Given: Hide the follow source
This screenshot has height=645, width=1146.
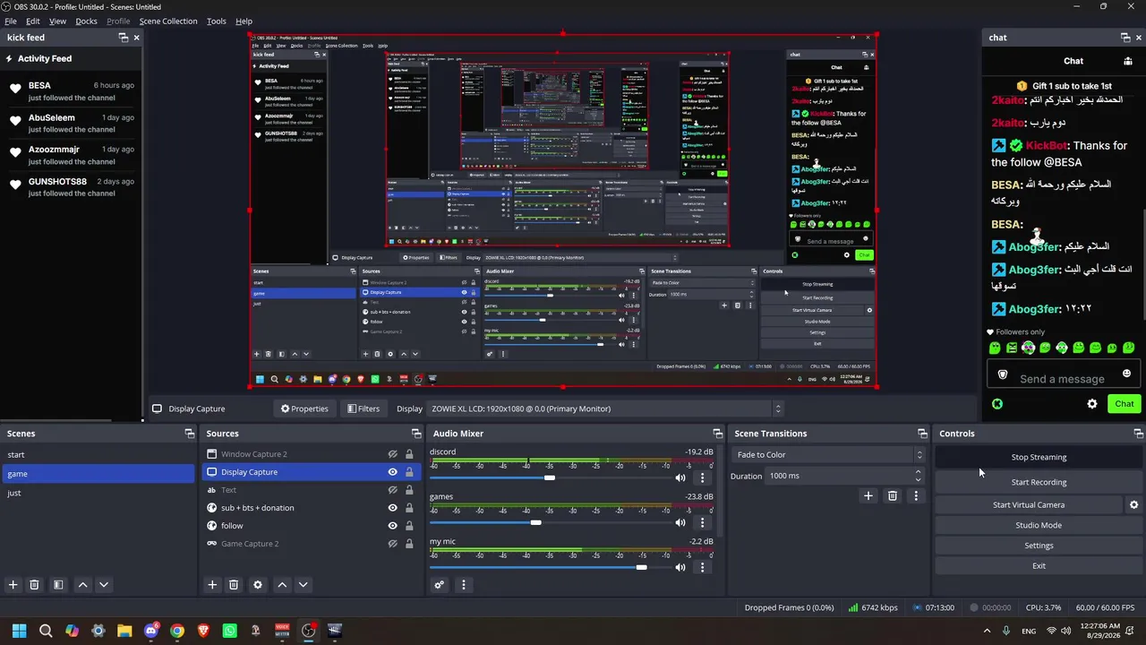Looking at the screenshot, I should tap(393, 526).
